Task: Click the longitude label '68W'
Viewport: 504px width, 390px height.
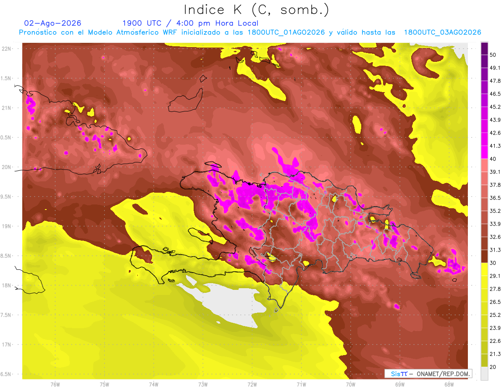Action: click(449, 385)
